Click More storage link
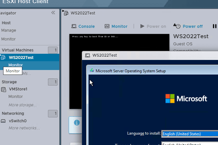This screenshot has width=218, height=145. click(x=23, y=105)
